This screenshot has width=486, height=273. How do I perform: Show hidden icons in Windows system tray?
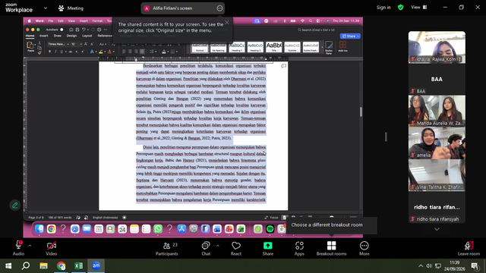tap(421, 265)
